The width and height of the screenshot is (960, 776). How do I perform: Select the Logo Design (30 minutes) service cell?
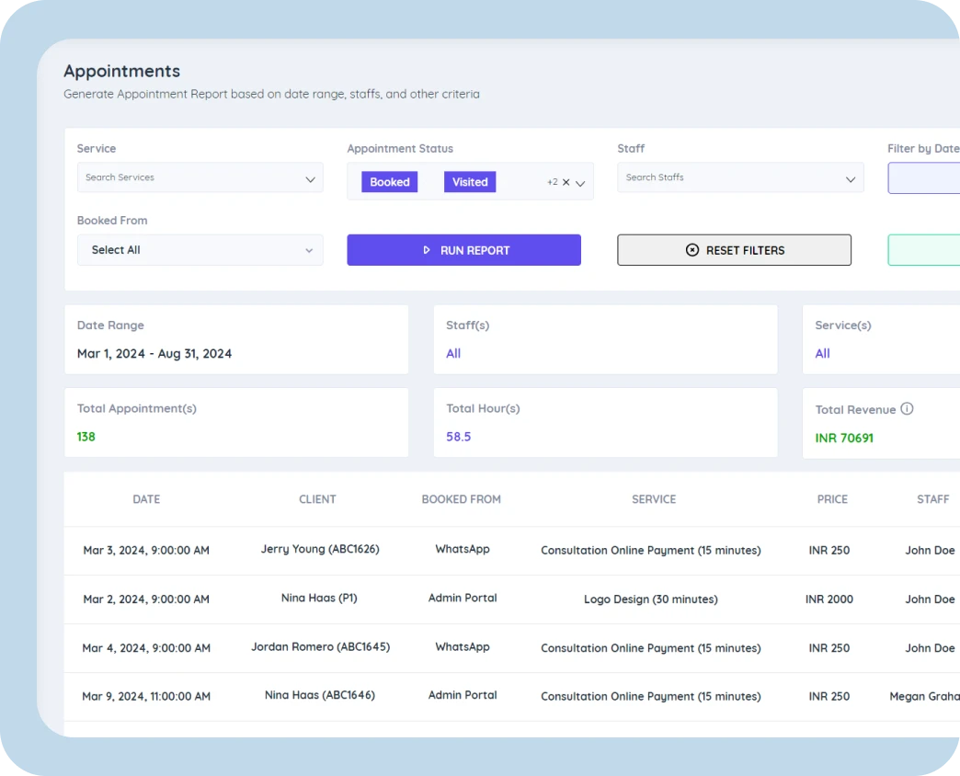tap(650, 599)
